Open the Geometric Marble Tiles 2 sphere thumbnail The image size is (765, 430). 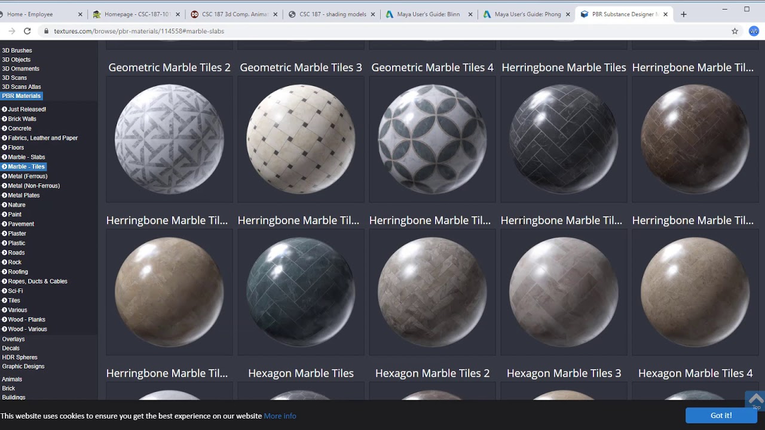tap(169, 139)
